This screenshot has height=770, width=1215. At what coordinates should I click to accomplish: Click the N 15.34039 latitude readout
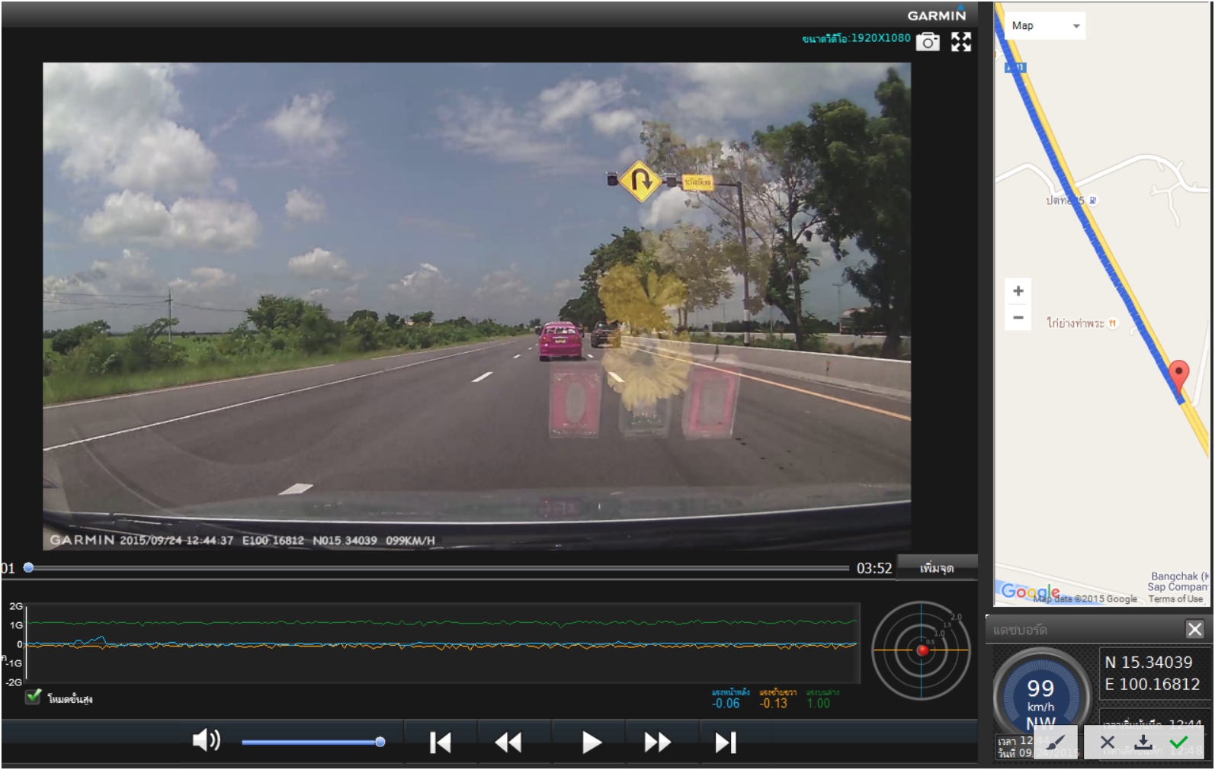click(1149, 663)
